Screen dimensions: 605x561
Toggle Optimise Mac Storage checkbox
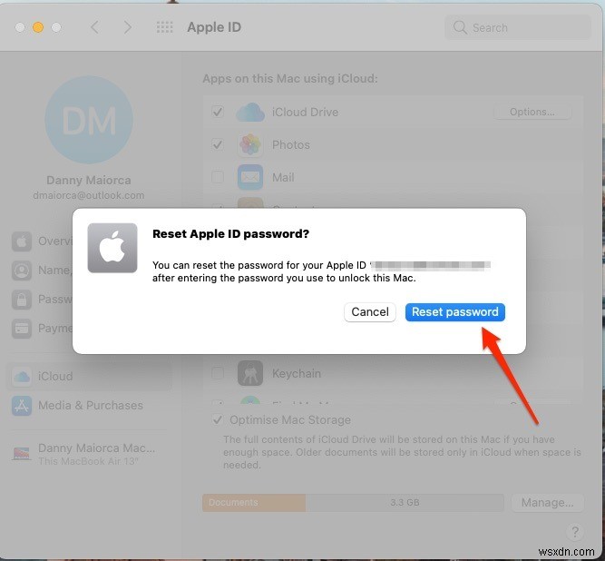[x=218, y=419]
